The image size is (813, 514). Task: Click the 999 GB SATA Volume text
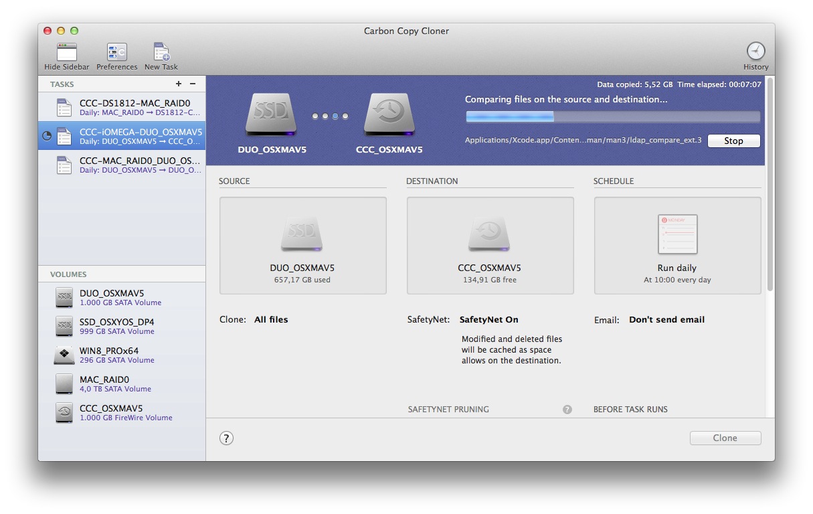(117, 331)
